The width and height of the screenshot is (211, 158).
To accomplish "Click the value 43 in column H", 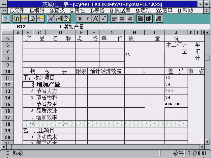I will coord(128,55).
